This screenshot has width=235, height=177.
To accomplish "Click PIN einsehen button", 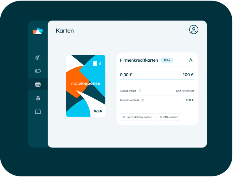I will click(x=168, y=117).
